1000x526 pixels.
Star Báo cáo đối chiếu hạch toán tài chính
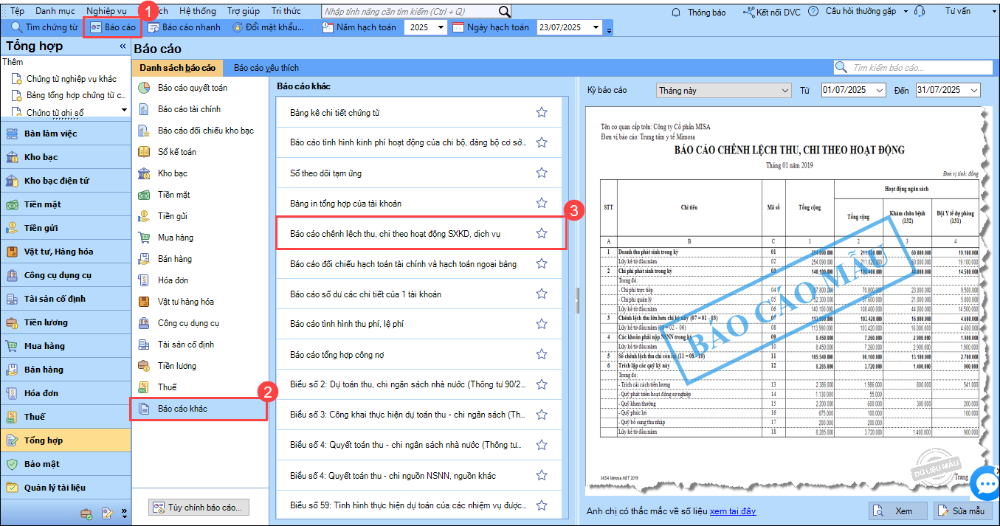pyautogui.click(x=542, y=263)
